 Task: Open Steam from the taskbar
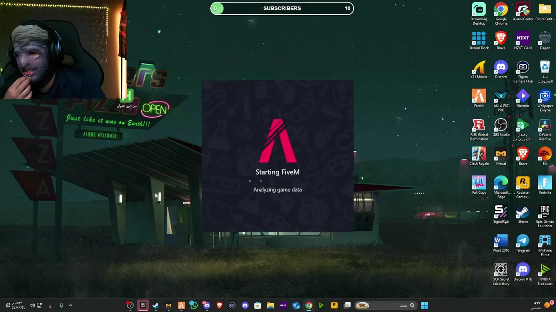(156, 305)
